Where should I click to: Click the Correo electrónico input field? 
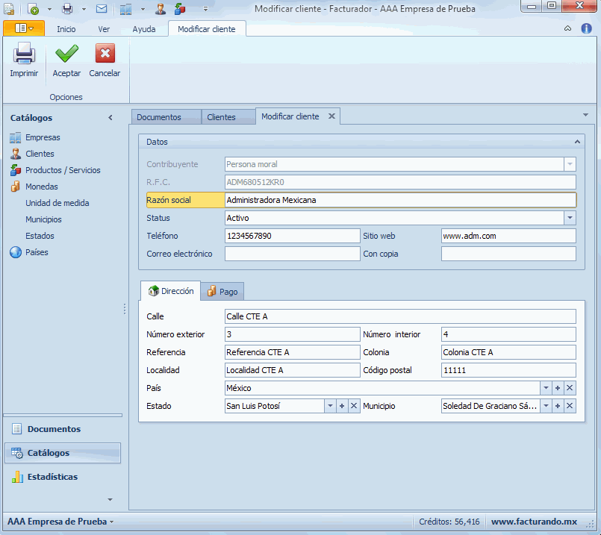(292, 254)
